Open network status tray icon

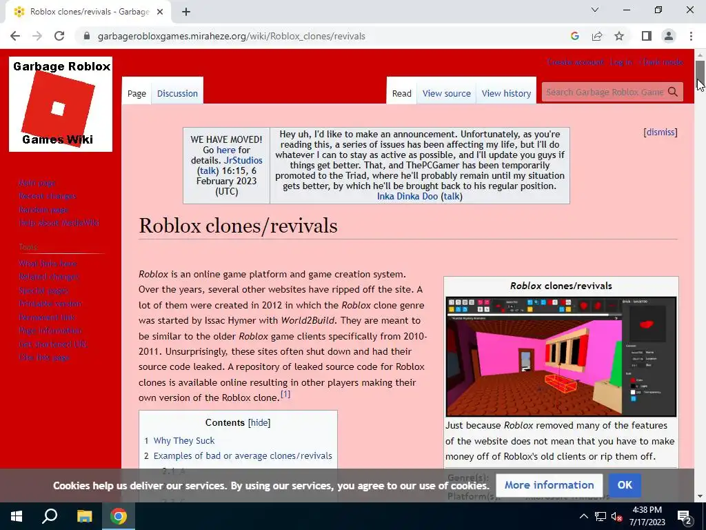601,516
